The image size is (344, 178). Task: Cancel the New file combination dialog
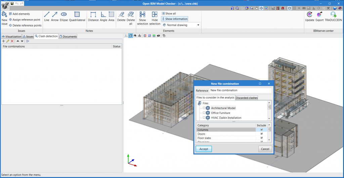pyautogui.click(x=265, y=149)
